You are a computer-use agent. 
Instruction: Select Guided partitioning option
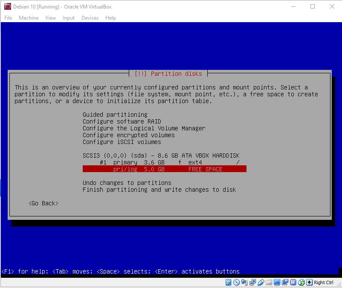tap(115, 115)
